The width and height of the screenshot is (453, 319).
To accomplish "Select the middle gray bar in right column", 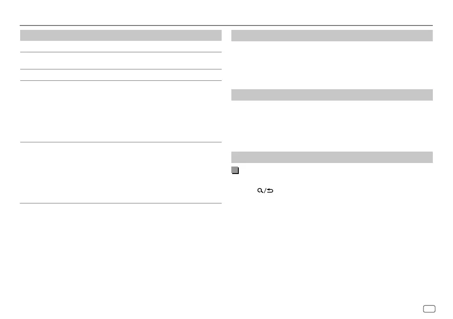I will [x=332, y=95].
